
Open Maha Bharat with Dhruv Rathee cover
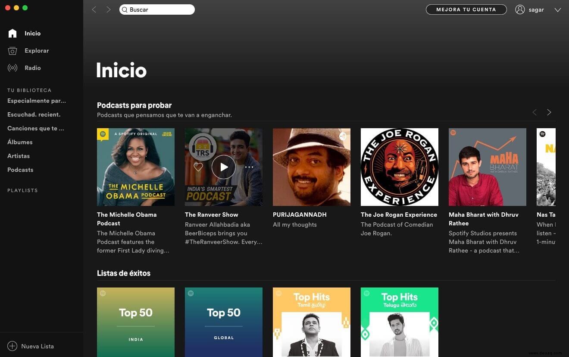pos(488,167)
